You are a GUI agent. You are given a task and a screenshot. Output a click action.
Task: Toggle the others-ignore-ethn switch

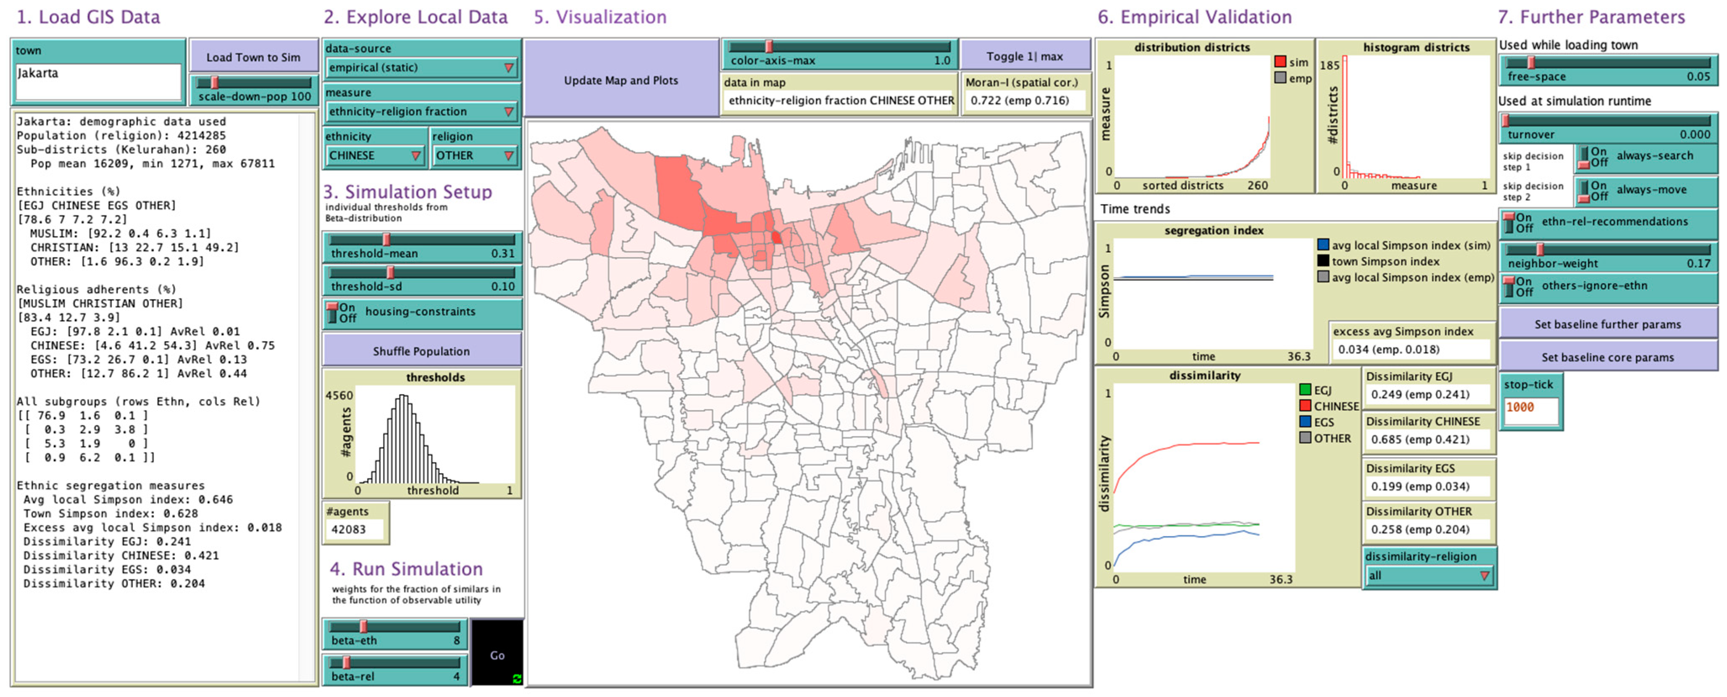(x=1509, y=287)
